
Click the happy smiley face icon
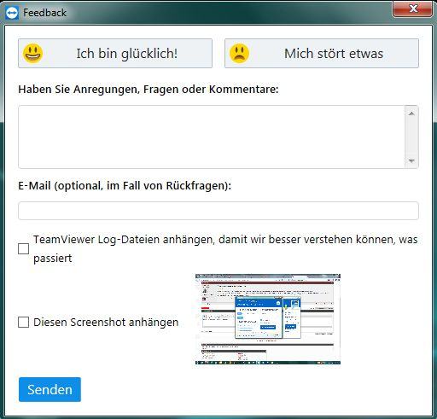click(x=32, y=53)
